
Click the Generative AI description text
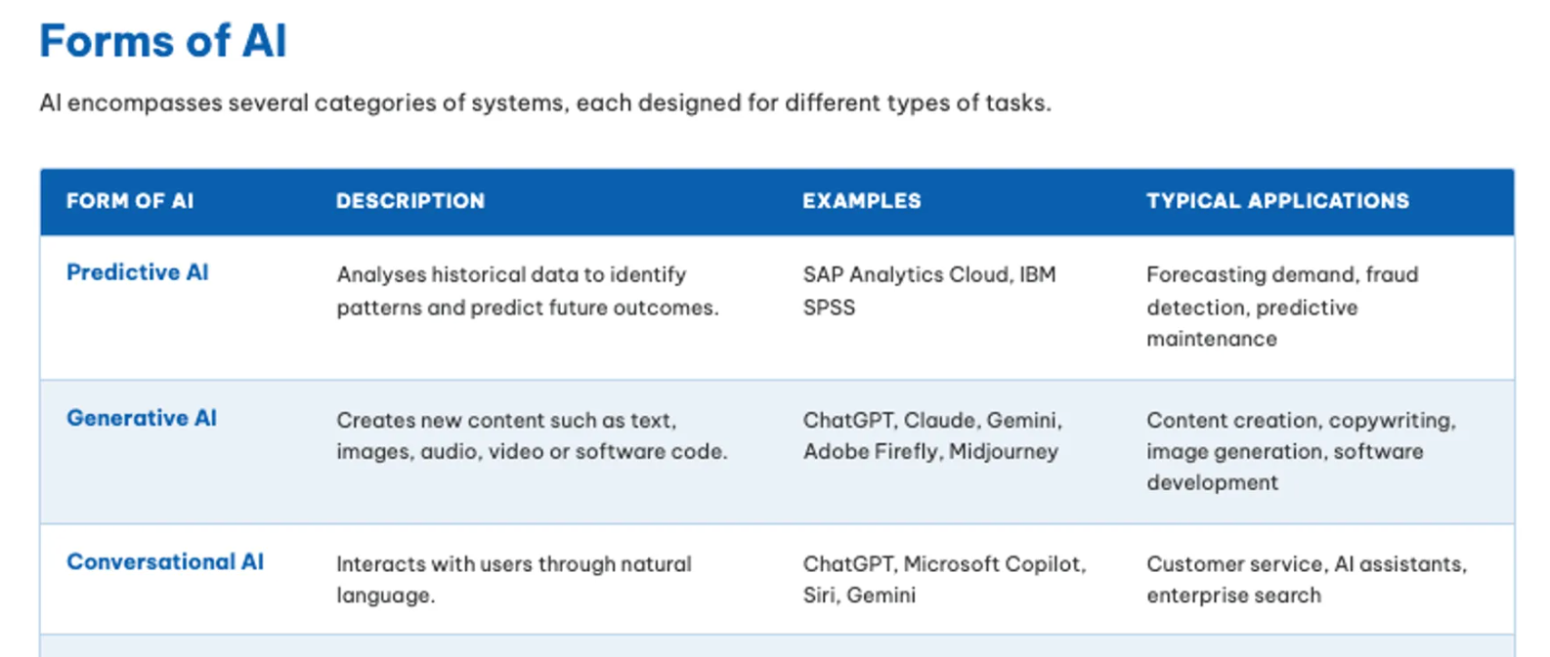tap(532, 435)
